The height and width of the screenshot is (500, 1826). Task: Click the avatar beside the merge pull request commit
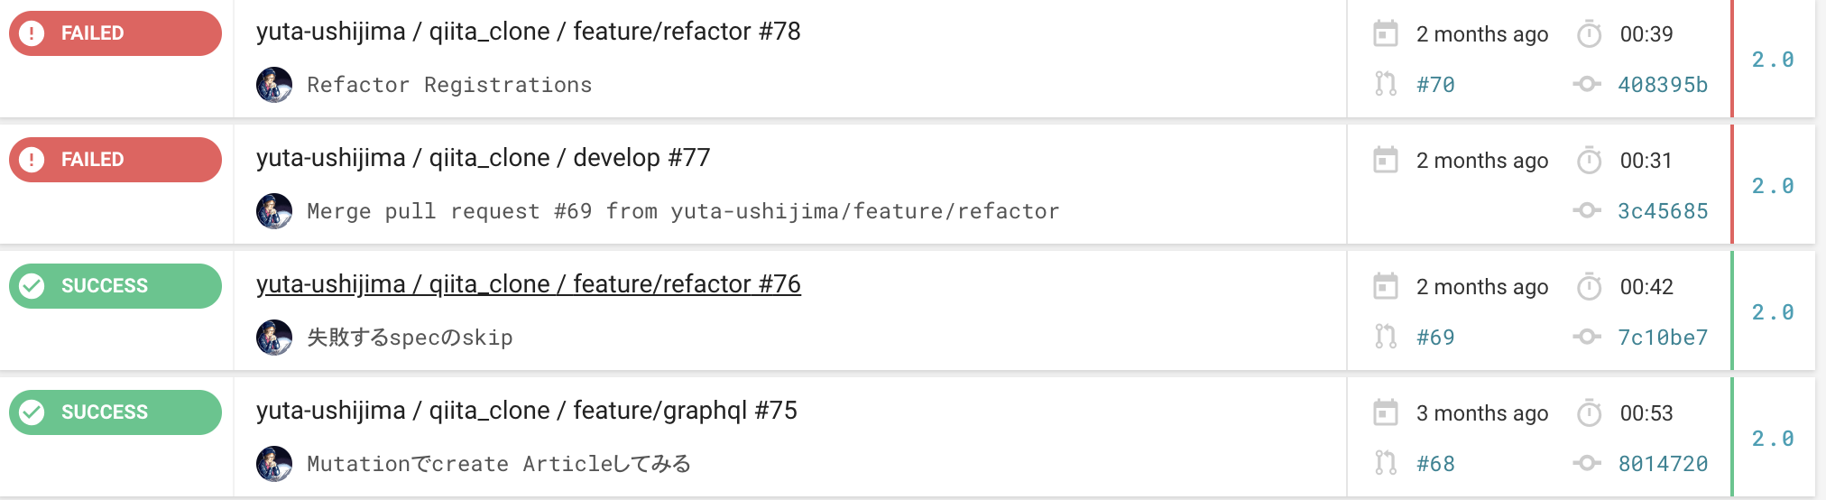click(274, 211)
